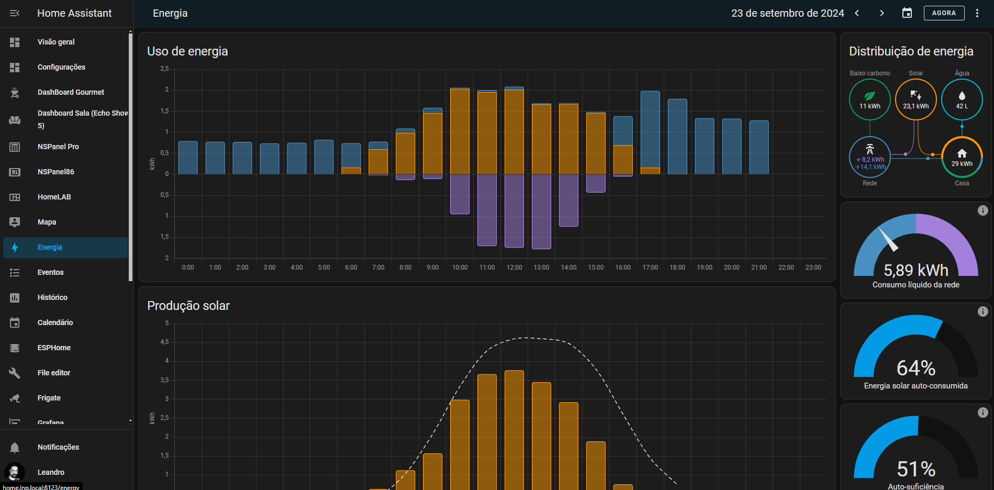Image resolution: width=994 pixels, height=490 pixels.
Task: Open Frigate camera icon in sidebar
Action: pos(15,398)
